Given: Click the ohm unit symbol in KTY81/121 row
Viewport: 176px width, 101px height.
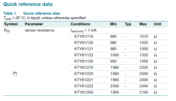Looking at the screenshot, I should pyautogui.click(x=155, y=49).
